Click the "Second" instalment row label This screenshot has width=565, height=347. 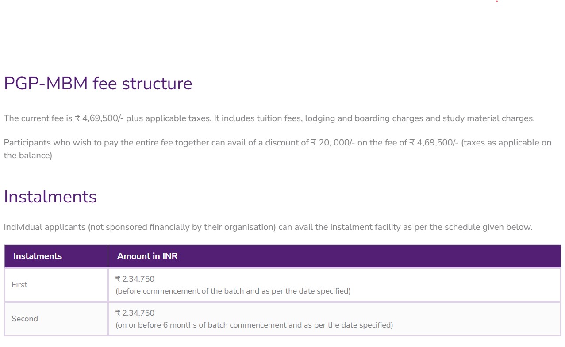(x=25, y=319)
